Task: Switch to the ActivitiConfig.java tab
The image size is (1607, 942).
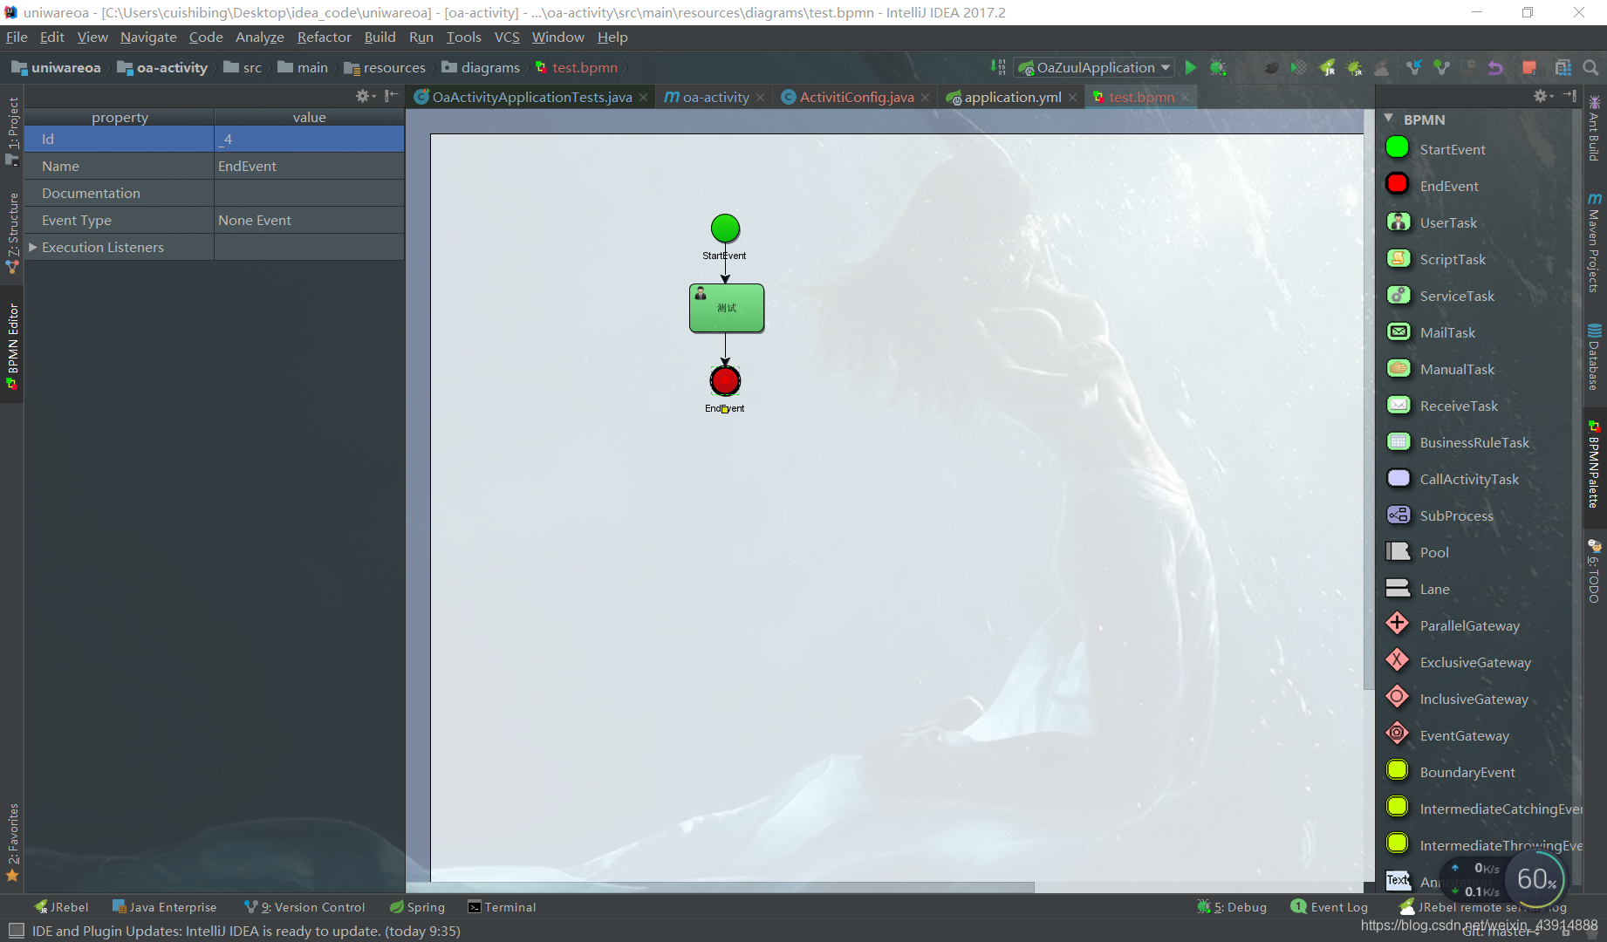Action: (856, 97)
